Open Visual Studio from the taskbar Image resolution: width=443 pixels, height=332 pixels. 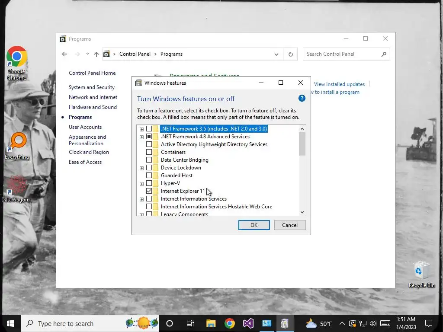coord(248,323)
